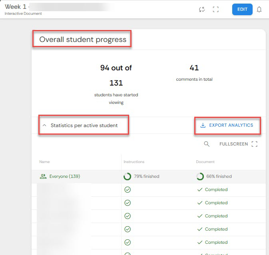
Task: Click the bracket icon beside FULLSCREEN text
Action: (255, 144)
